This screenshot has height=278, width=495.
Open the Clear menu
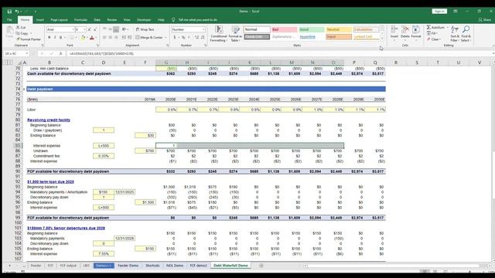(434, 39)
